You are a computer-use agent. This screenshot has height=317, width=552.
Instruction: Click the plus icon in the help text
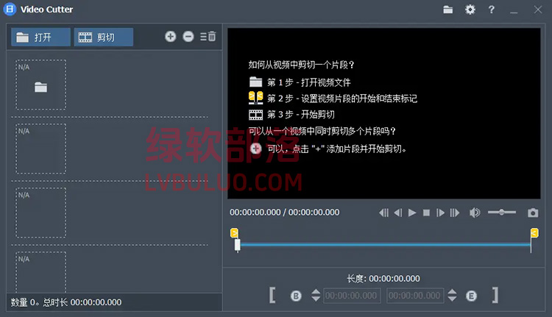pos(255,149)
